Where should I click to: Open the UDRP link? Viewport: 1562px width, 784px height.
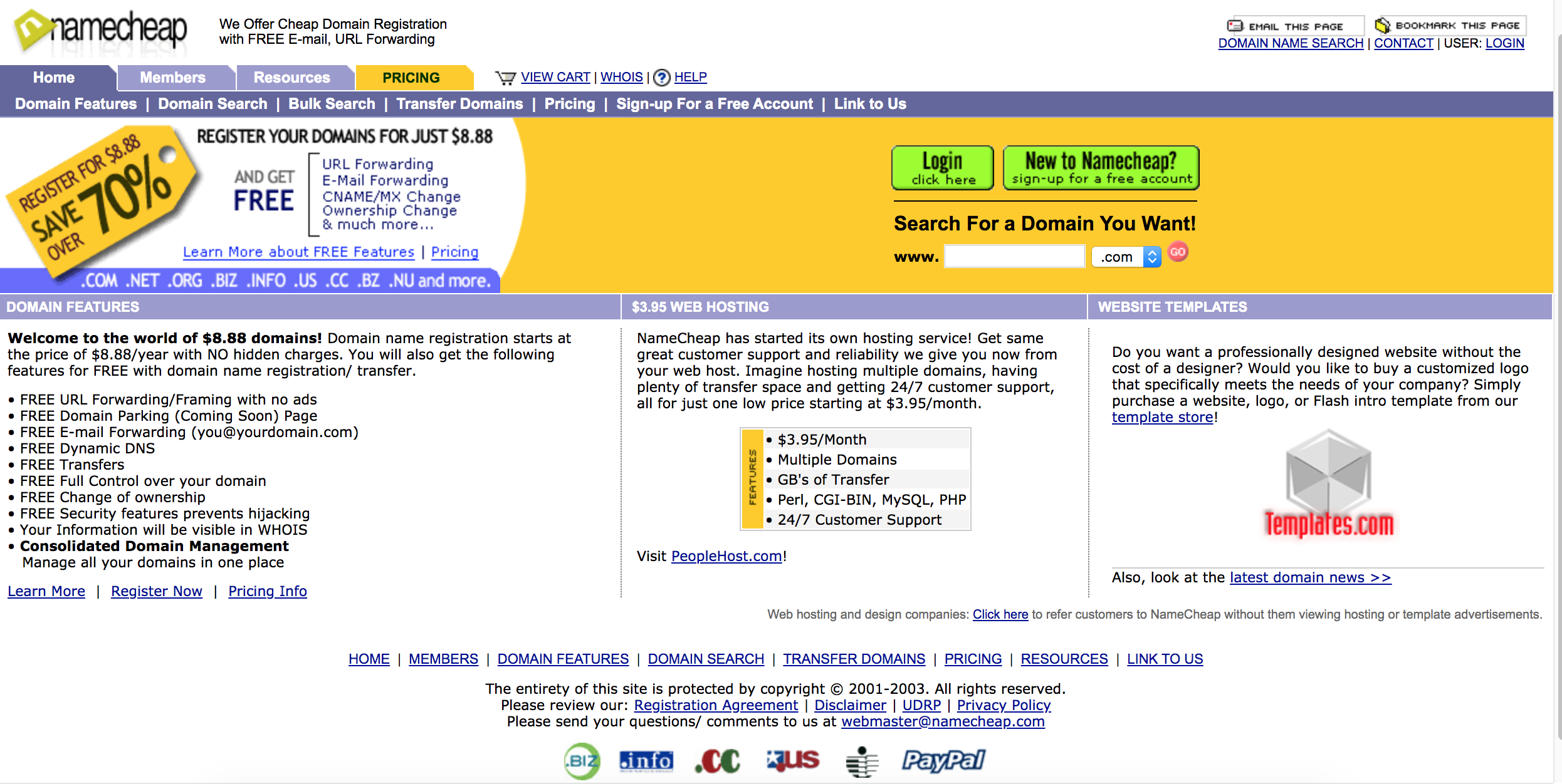(x=921, y=705)
